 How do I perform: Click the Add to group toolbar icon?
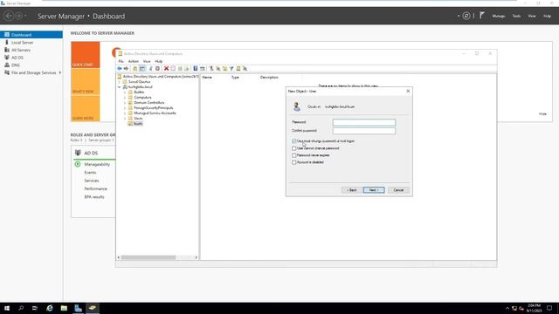tap(245, 68)
